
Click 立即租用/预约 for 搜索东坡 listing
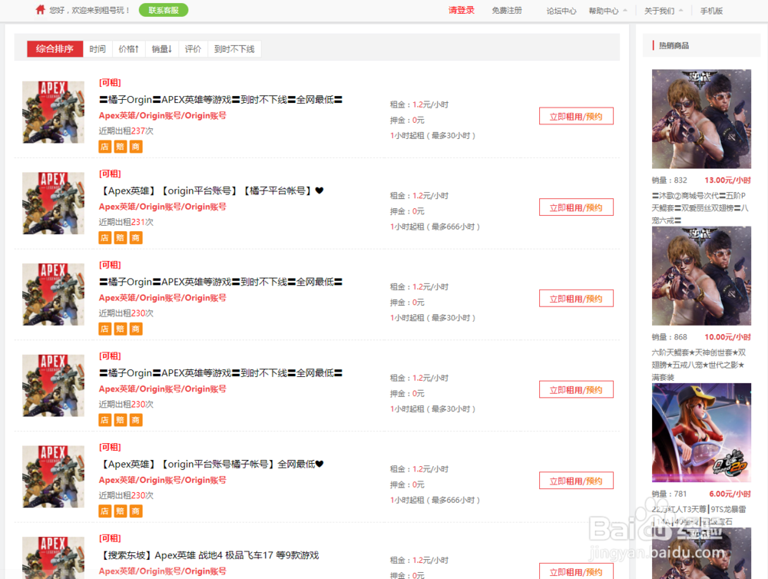tap(576, 571)
